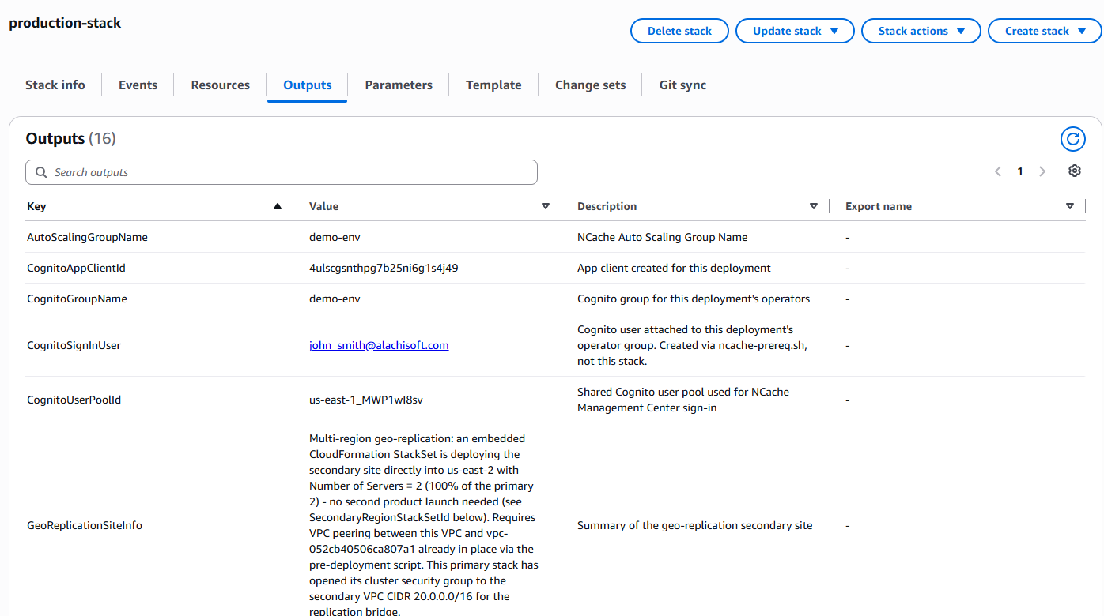Sort outputs by Key column arrow

click(x=277, y=206)
